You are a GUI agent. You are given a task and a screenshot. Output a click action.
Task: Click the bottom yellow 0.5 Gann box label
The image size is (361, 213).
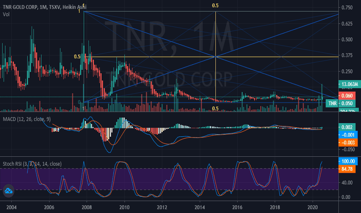click(x=215, y=108)
